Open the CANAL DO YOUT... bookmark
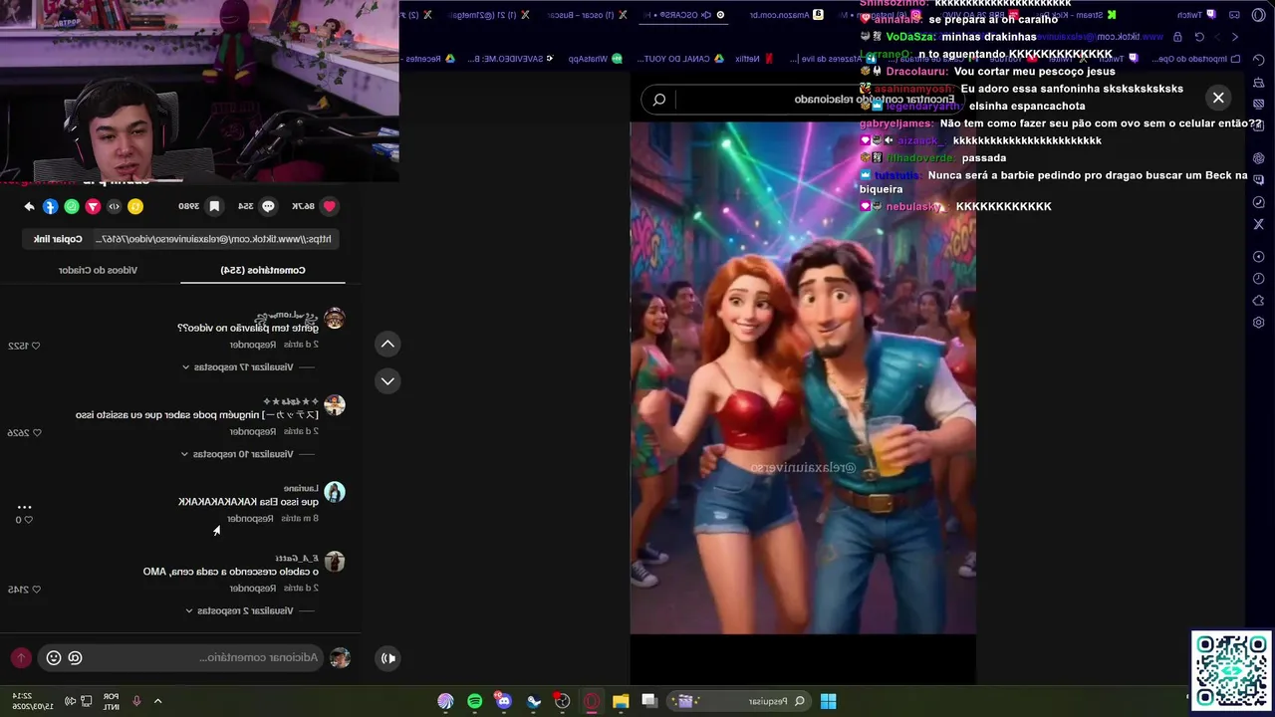 [x=680, y=59]
